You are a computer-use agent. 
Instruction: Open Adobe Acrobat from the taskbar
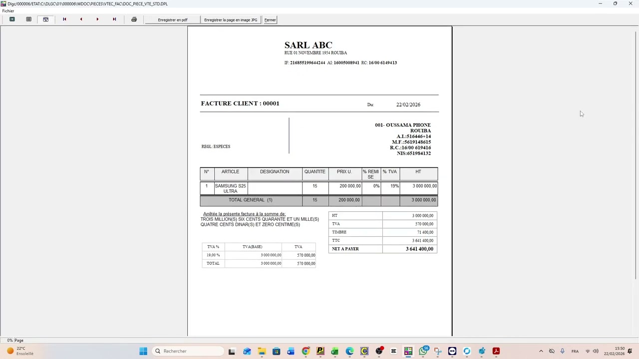point(496,351)
